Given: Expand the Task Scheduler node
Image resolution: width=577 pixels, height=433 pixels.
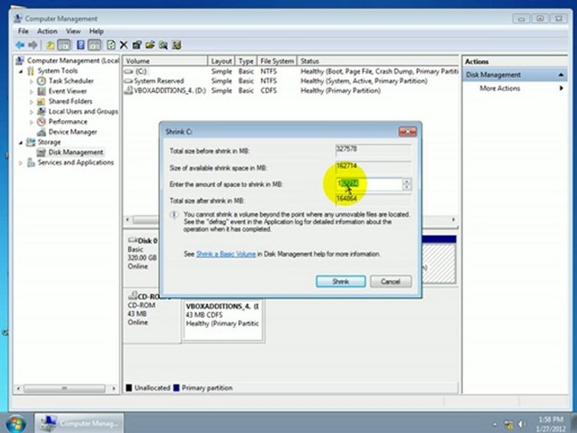Looking at the screenshot, I should point(31,81).
